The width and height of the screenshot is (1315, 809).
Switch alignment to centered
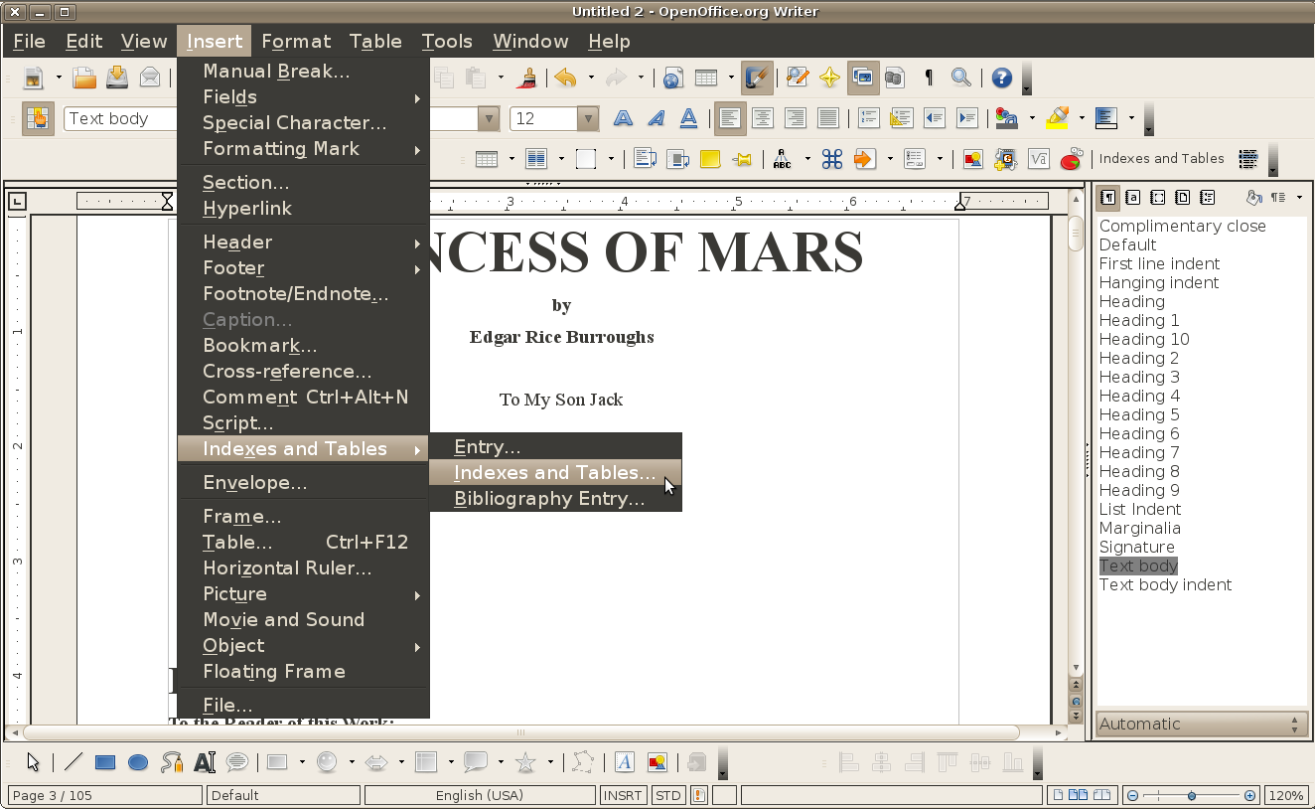pyautogui.click(x=763, y=117)
